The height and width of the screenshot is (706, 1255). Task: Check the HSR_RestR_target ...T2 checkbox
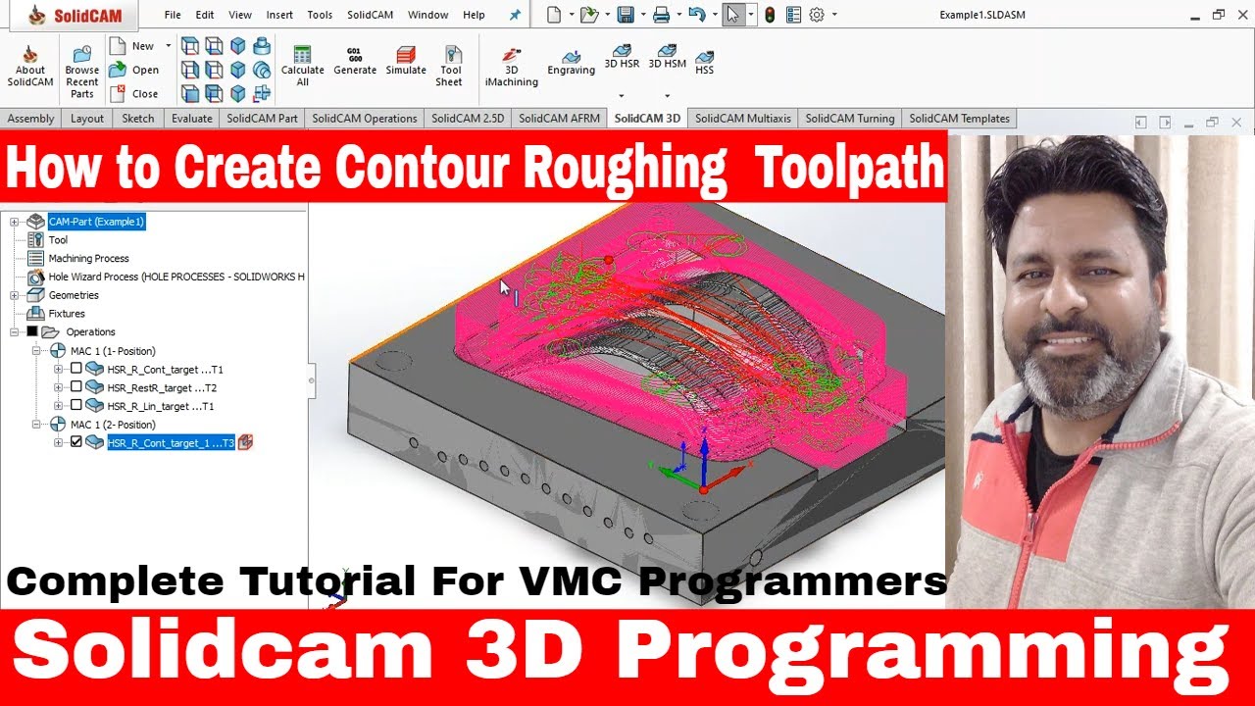(x=76, y=387)
